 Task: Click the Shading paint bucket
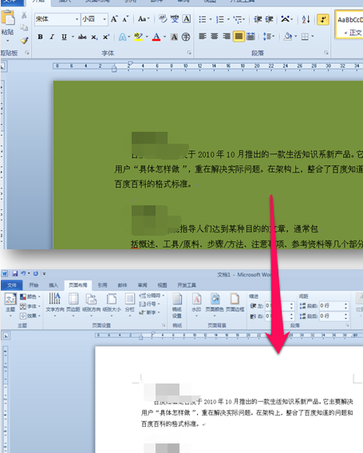(x=288, y=37)
